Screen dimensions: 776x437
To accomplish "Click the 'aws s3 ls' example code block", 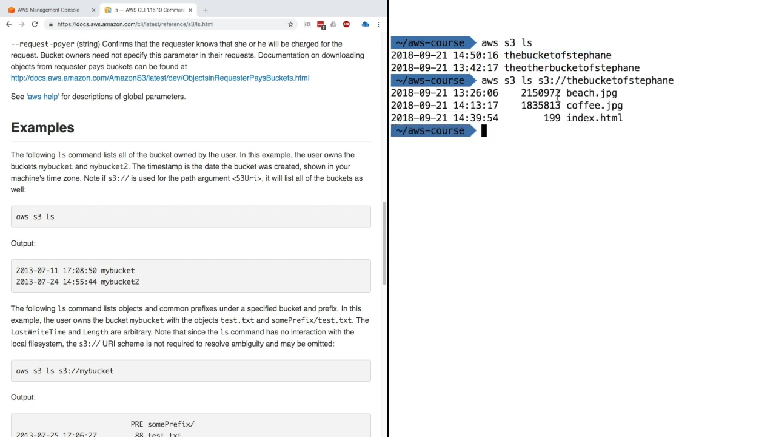I will 190,217.
